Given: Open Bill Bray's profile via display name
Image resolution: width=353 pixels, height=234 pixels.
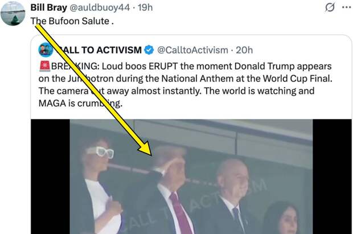Looking at the screenshot, I should (47, 8).
